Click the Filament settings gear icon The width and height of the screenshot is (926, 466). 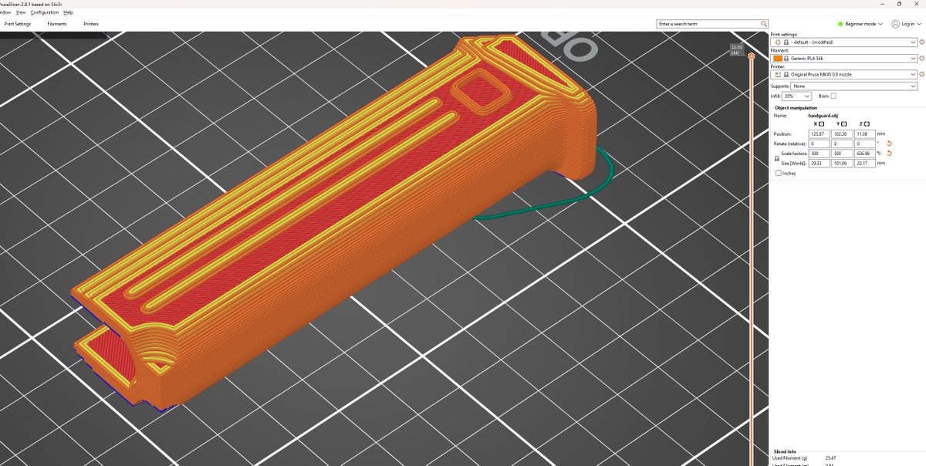[x=920, y=58]
